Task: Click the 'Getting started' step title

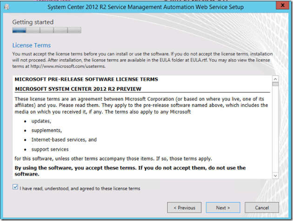Action: [x=33, y=22]
